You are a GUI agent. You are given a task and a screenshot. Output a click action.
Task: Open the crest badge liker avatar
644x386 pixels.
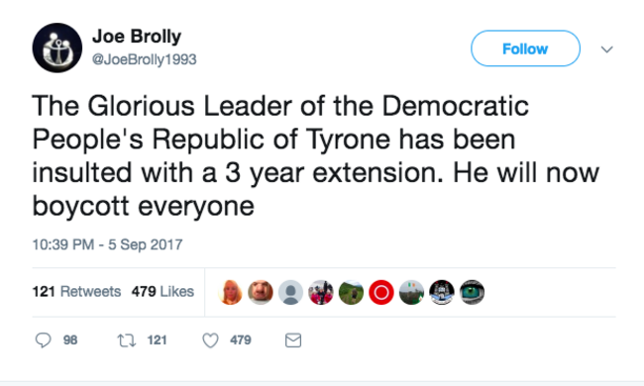[442, 293]
